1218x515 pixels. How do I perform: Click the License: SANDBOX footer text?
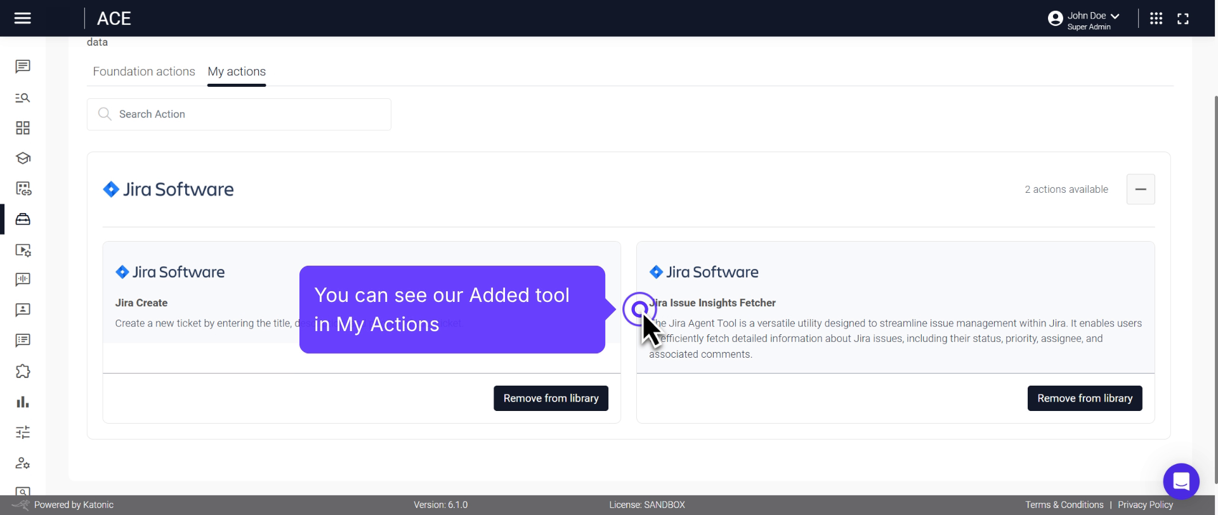point(647,505)
